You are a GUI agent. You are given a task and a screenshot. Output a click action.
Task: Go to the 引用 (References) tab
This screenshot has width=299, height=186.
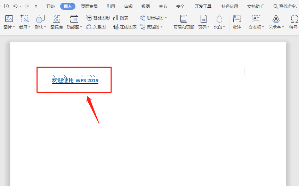point(111,7)
